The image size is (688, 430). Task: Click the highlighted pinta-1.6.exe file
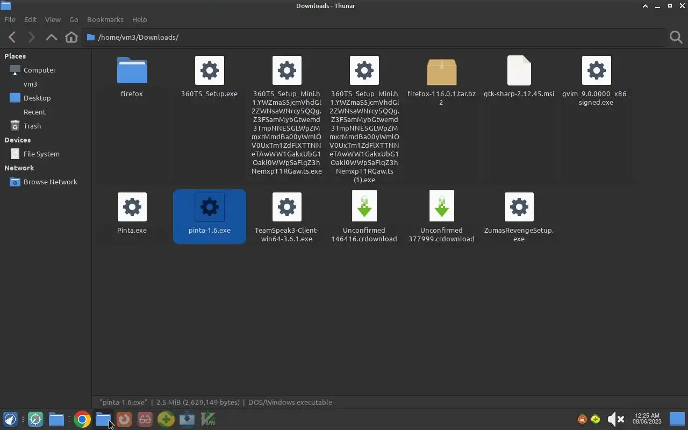209,216
